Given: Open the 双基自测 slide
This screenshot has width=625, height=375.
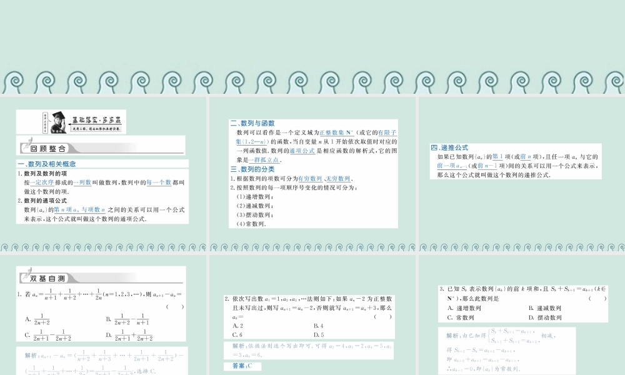Looking at the screenshot, I should [x=103, y=315].
